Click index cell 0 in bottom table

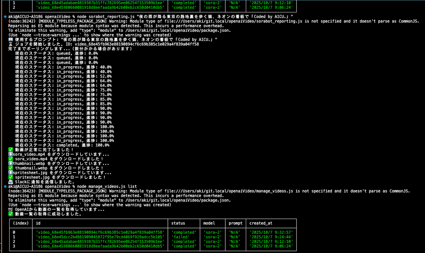point(14,232)
